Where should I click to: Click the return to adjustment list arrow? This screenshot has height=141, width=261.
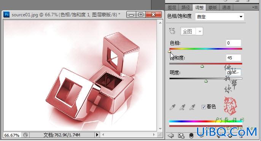pos(171,136)
